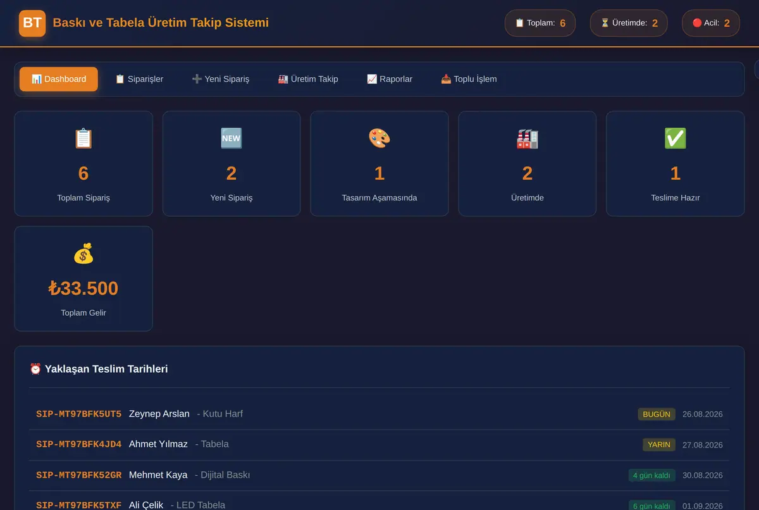Click the alarm clock icon beside Yaklaşan Teslim Tarihleri
Viewport: 759px width, 510px height.
tap(35, 369)
